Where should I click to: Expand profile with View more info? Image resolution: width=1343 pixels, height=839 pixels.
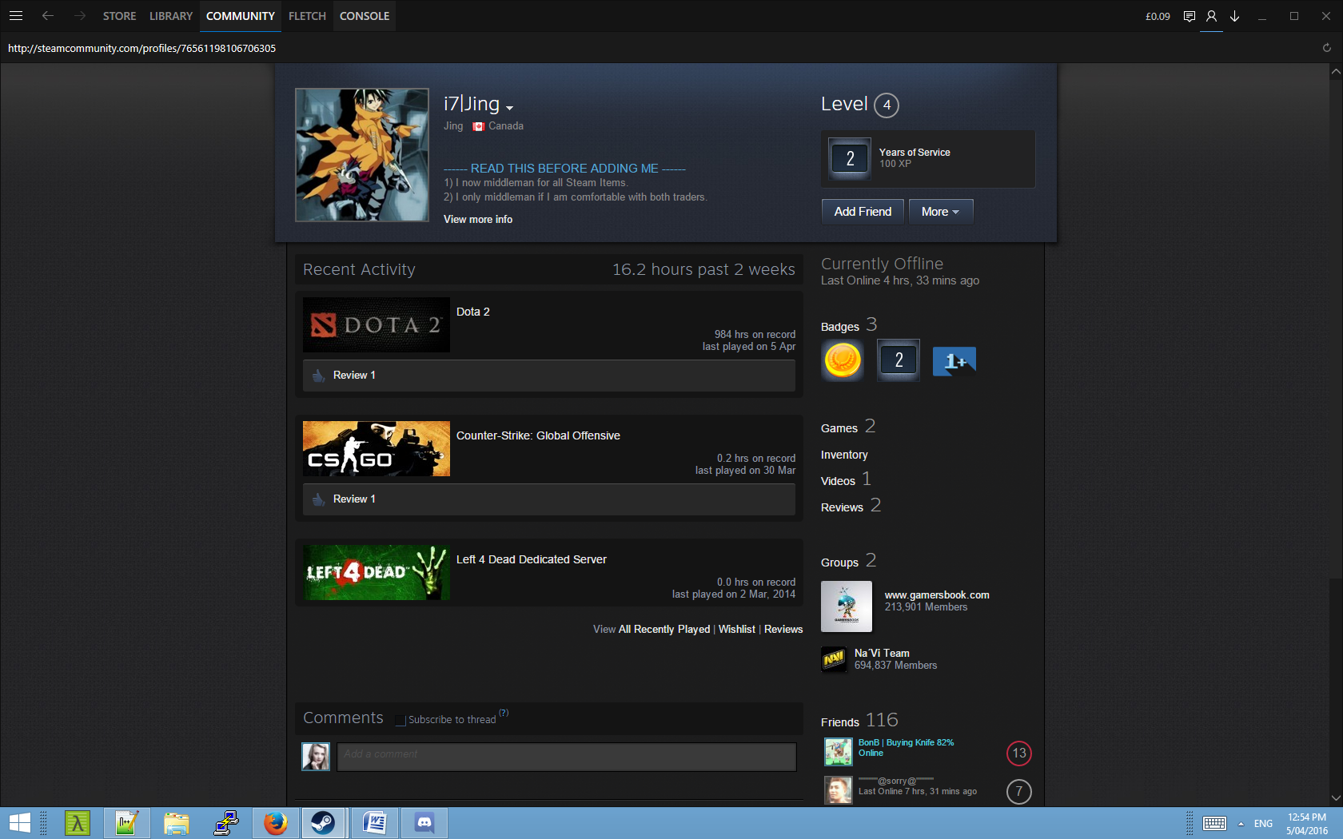point(478,220)
